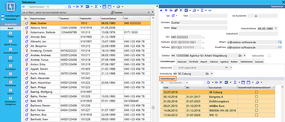Image resolution: width=285 pixels, height=122 pixels.
Task: Switch to the Agentur tab
Action: click(224, 62)
